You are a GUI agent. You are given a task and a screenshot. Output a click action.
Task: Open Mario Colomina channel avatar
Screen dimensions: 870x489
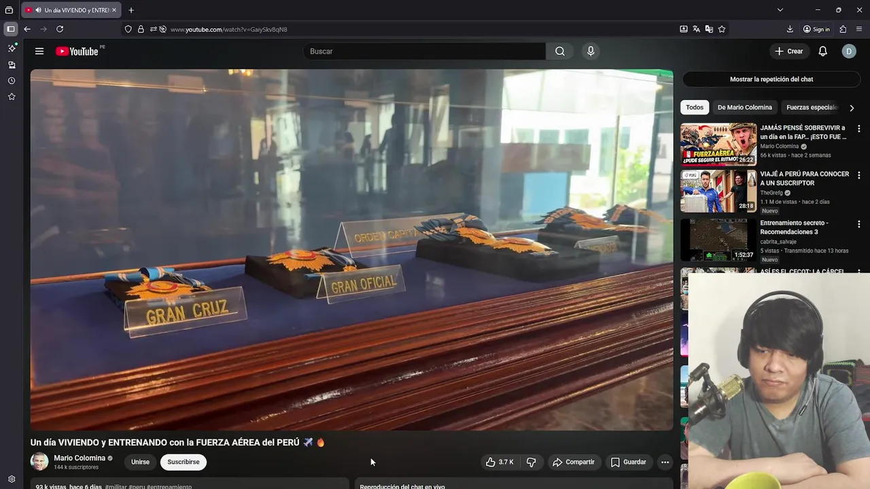(x=39, y=462)
